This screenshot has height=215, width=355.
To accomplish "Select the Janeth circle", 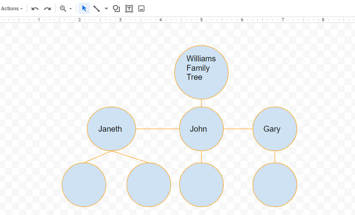I will click(x=111, y=129).
